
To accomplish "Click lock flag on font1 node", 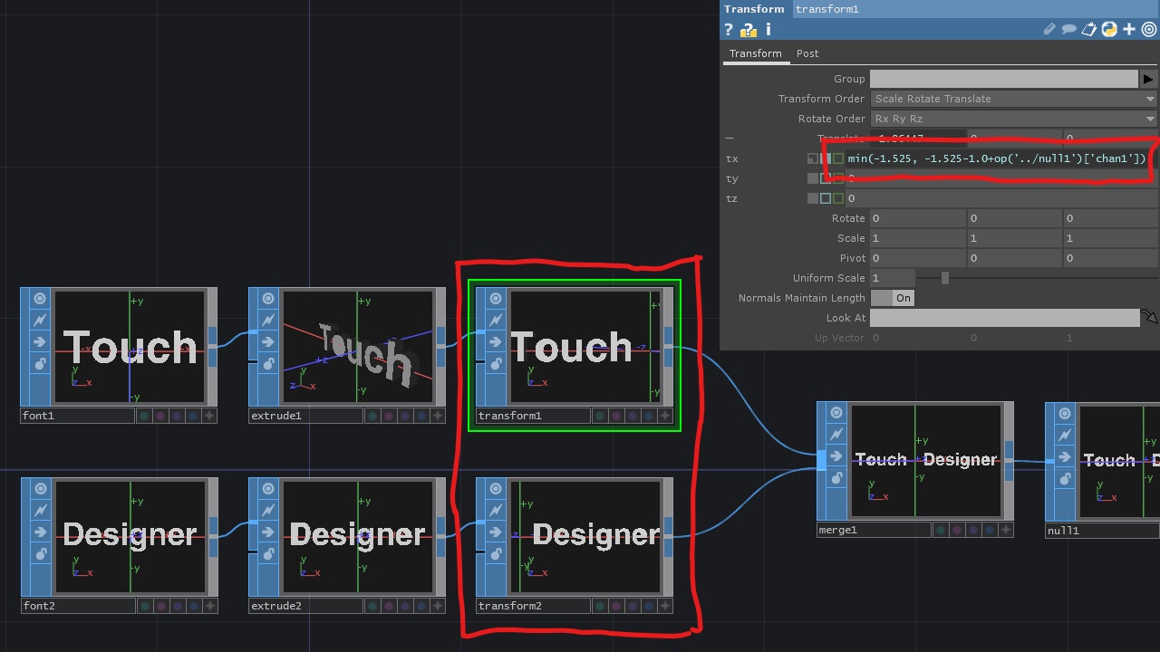I will pyautogui.click(x=41, y=364).
